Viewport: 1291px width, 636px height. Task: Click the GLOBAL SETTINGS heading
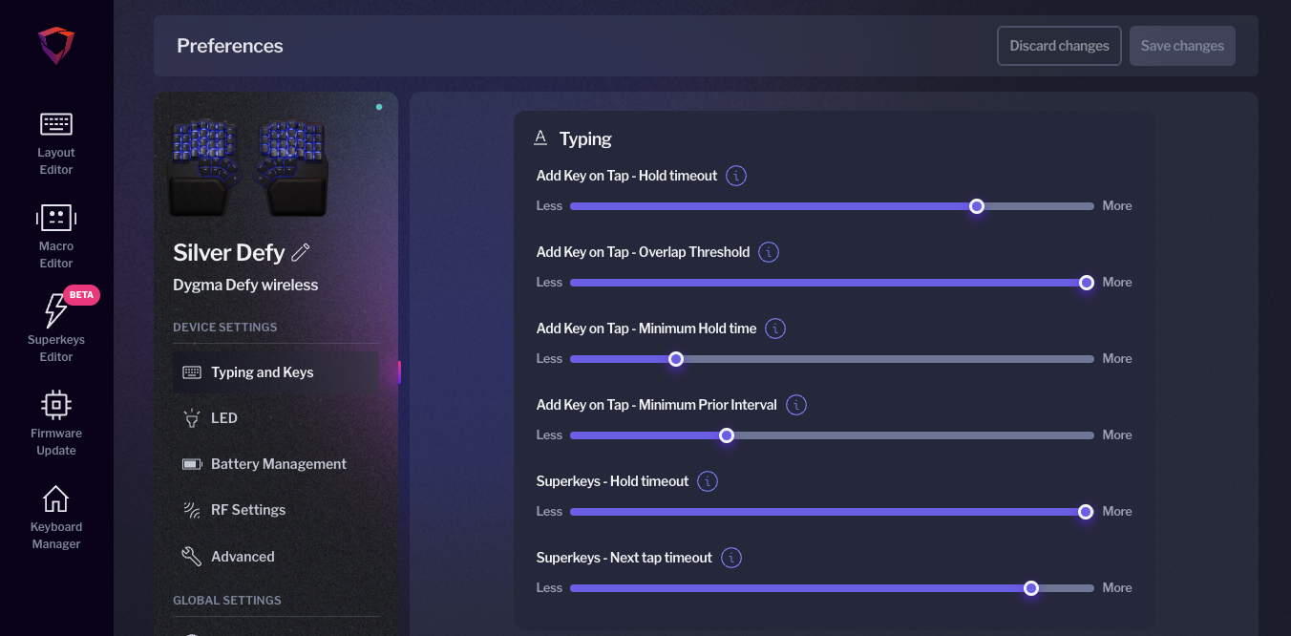pyautogui.click(x=227, y=600)
